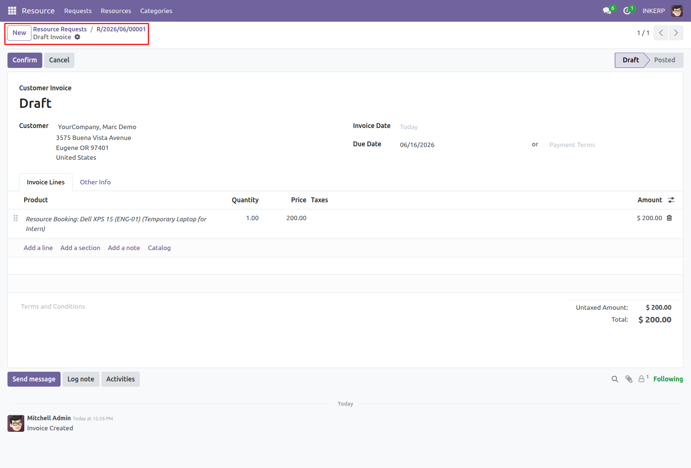
Task: Toggle the Following status
Action: (x=668, y=379)
